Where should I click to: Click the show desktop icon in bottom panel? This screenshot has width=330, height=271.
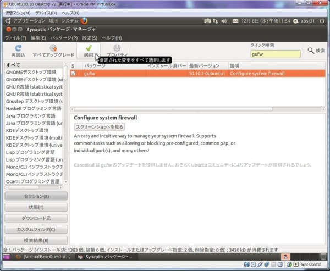point(6,257)
